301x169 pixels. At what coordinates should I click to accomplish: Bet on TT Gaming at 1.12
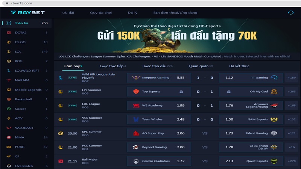pyautogui.click(x=251, y=78)
